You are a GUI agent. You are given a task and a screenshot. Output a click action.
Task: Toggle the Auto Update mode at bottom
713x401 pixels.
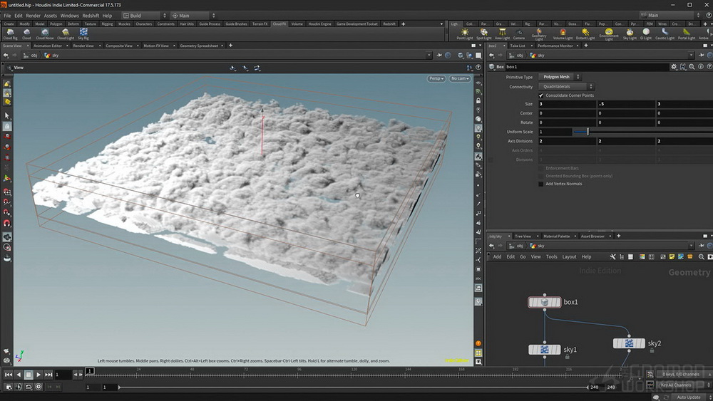689,397
